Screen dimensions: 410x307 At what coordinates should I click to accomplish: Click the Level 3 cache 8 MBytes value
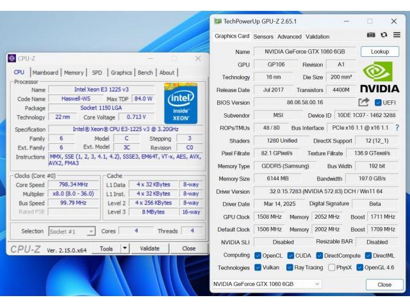[x=154, y=212]
